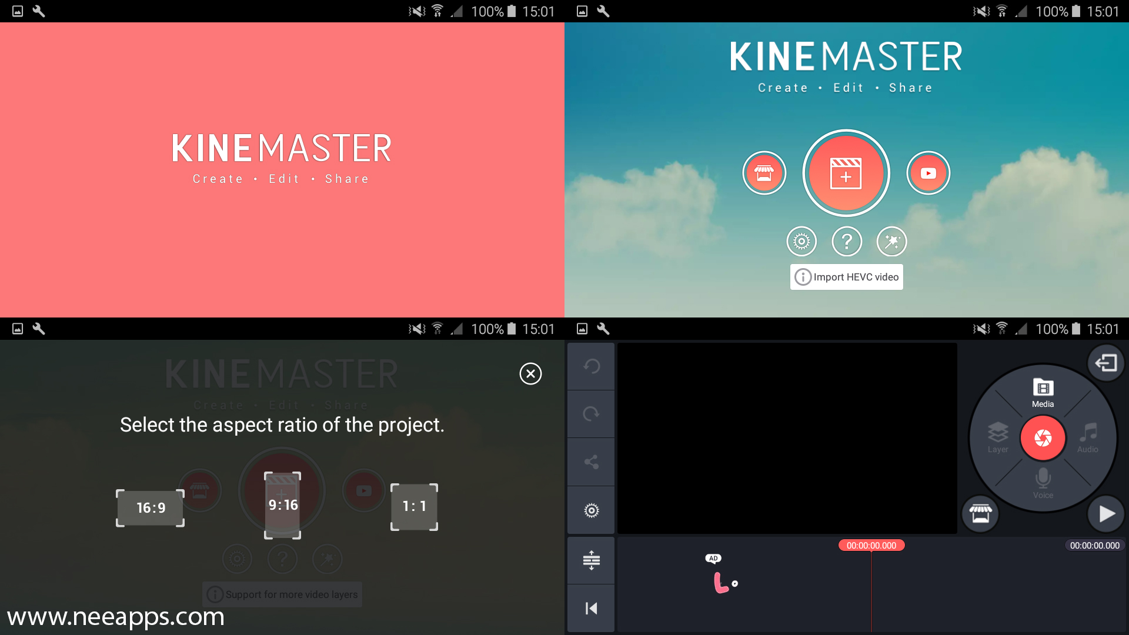Open the settings gear on home screen
Viewport: 1129px width, 635px height.
pos(801,241)
